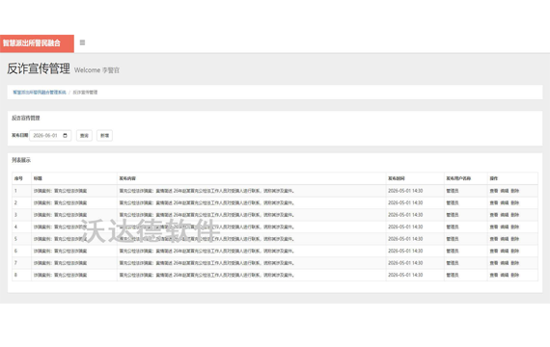
Task: Open the breadcrumb link 智慧派出所警民融合管理系统
Action: (x=40, y=93)
